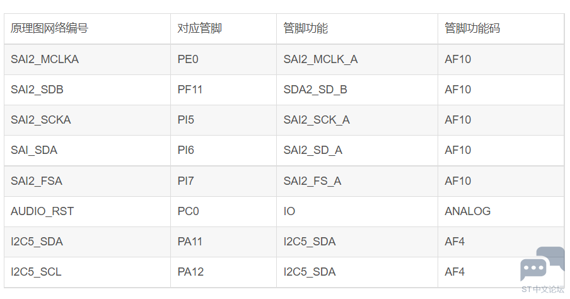Select the ANALOG function code cell
The height and width of the screenshot is (299, 570).
pos(501,211)
